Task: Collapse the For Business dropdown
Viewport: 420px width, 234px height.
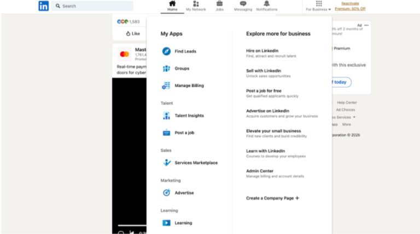Action: pyautogui.click(x=318, y=6)
